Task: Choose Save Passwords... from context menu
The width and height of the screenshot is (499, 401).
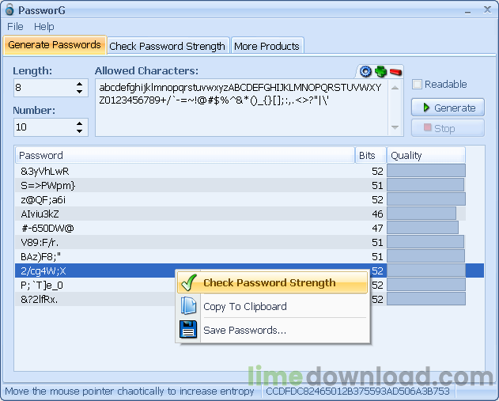Action: pyautogui.click(x=272, y=330)
